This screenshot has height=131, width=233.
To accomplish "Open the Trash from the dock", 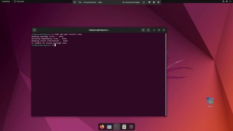I will click(x=124, y=127).
